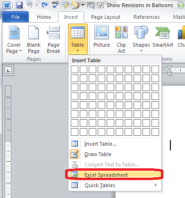Screen dimensions: 185x198
Task: Select Draw Table option
Action: point(115,154)
